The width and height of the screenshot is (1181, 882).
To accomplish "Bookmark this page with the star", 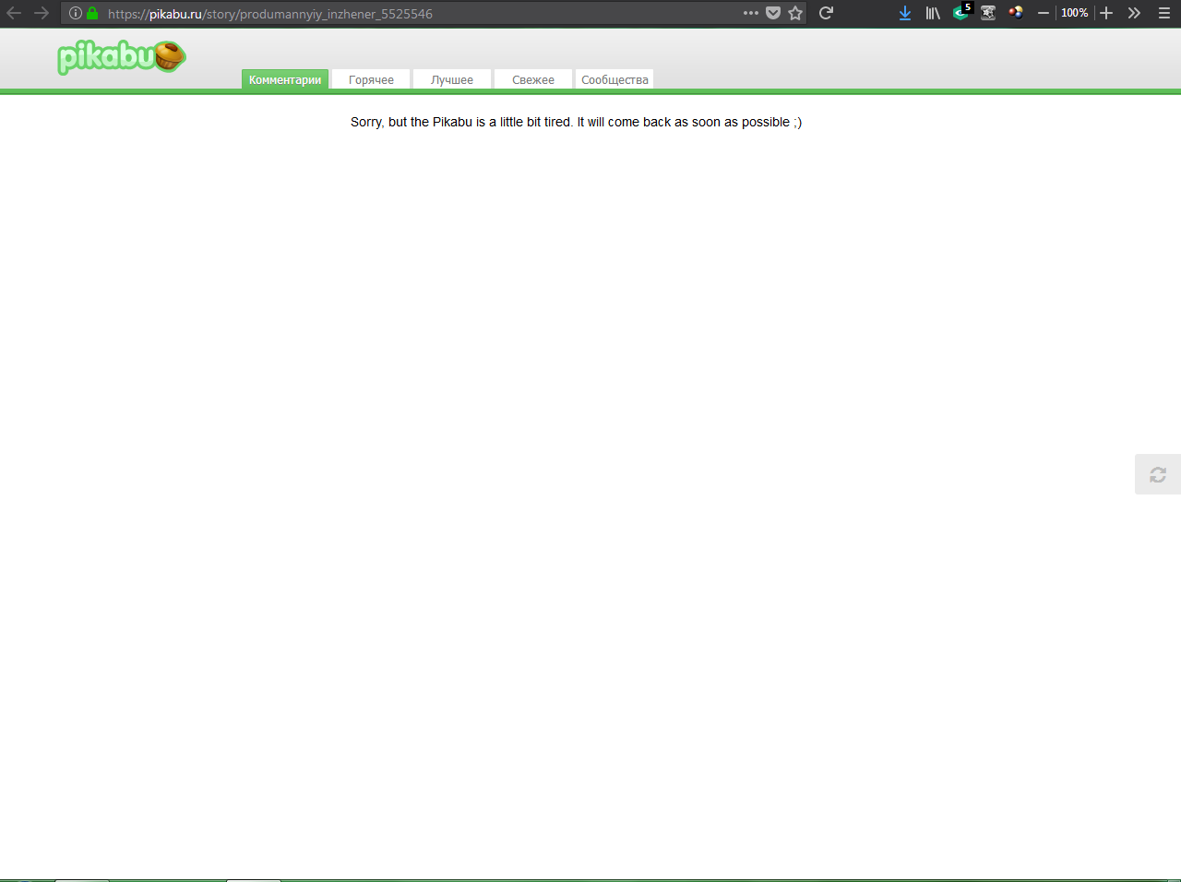I will 795,13.
